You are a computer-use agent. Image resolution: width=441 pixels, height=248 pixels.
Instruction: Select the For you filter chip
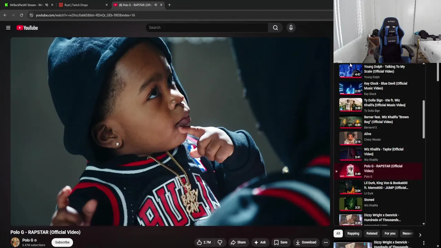(x=390, y=234)
